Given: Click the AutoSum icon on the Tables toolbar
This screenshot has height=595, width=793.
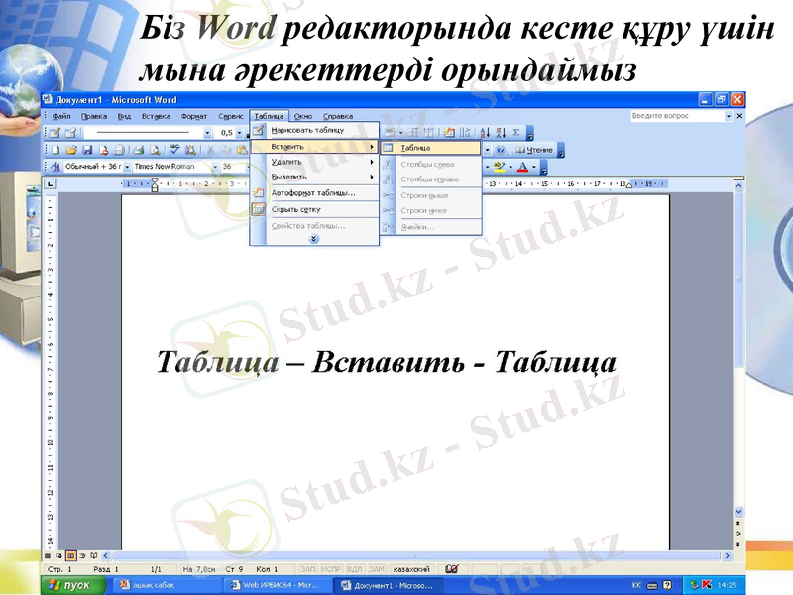Looking at the screenshot, I should tap(516, 131).
